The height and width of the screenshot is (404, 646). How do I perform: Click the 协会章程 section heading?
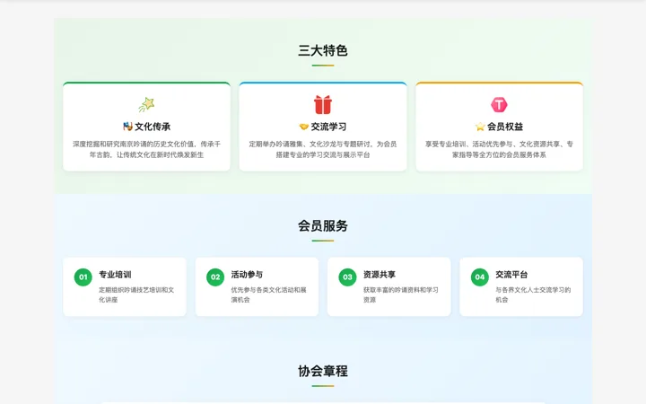pos(323,371)
